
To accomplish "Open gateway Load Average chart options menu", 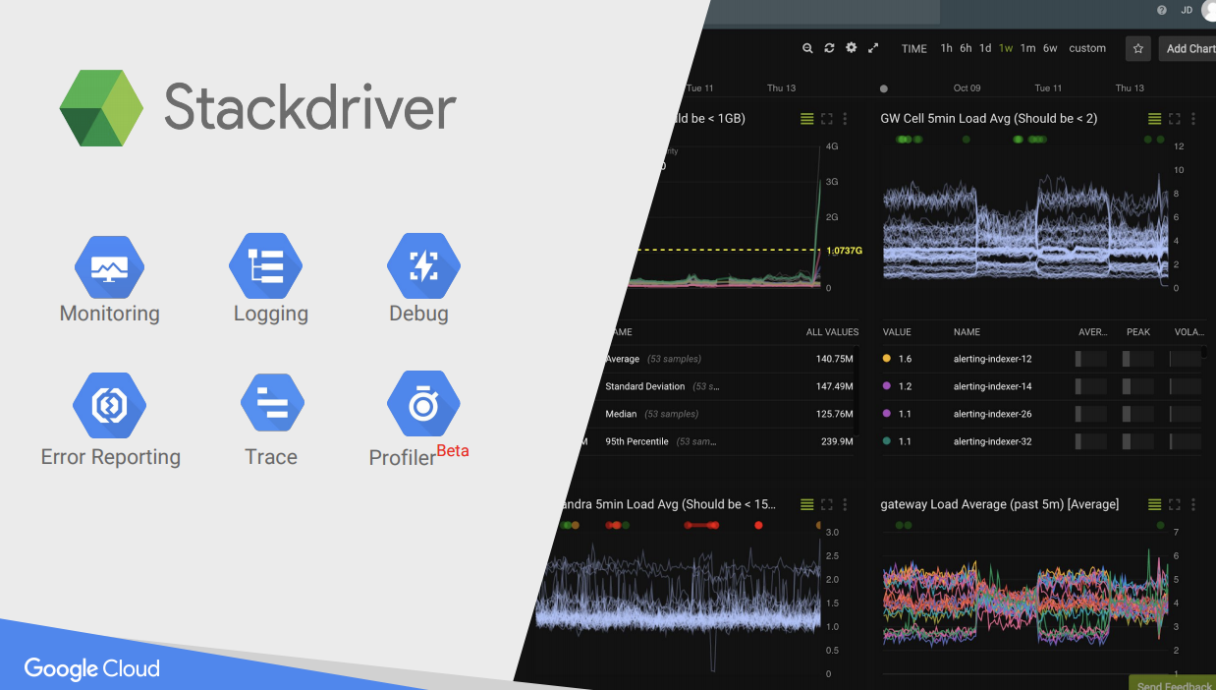I will coord(1193,504).
